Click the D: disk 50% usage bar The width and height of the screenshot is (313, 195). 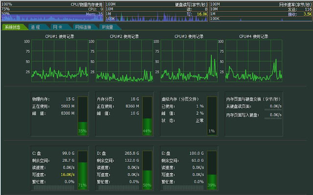click(147, 170)
